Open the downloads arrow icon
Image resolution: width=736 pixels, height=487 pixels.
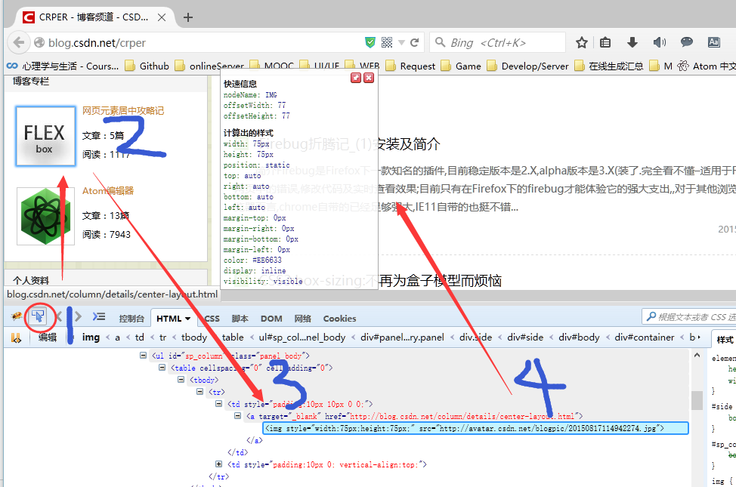(632, 43)
